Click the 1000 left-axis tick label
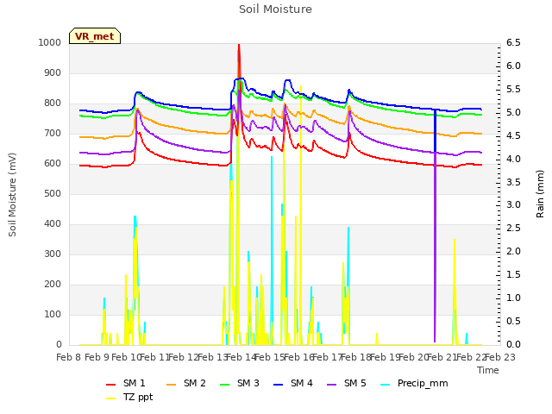The width and height of the screenshot is (552, 414). 50,43
